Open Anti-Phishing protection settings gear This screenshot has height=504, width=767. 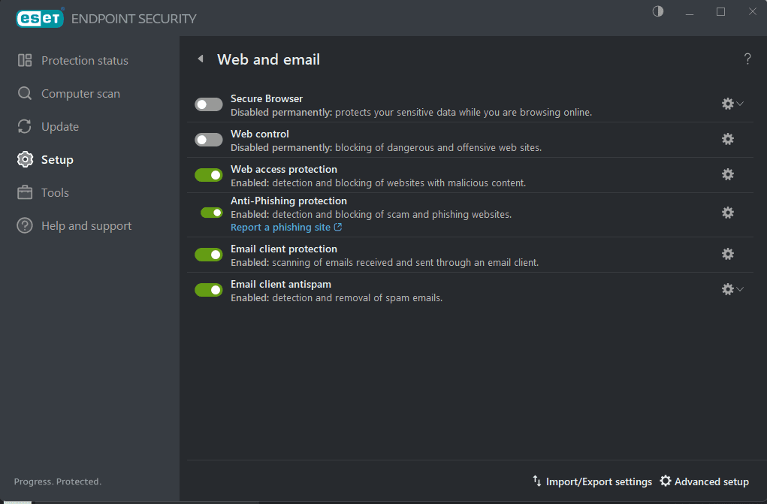728,213
